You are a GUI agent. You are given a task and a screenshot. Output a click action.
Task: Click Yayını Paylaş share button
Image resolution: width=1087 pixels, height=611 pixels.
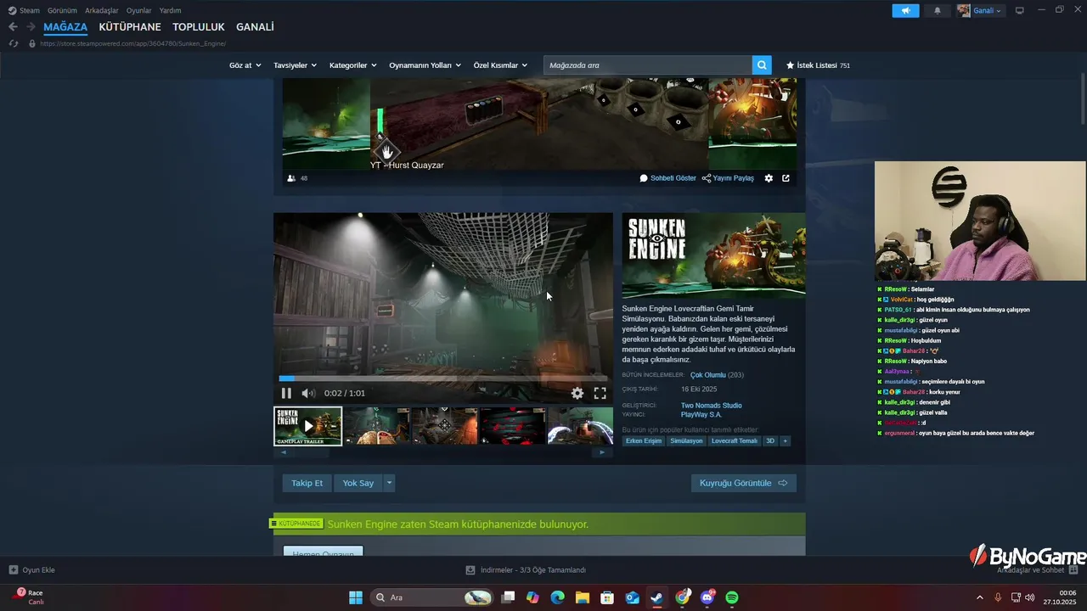click(729, 178)
